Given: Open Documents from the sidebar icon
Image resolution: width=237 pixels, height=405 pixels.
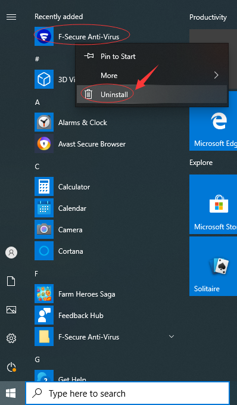Looking at the screenshot, I should click(x=11, y=281).
